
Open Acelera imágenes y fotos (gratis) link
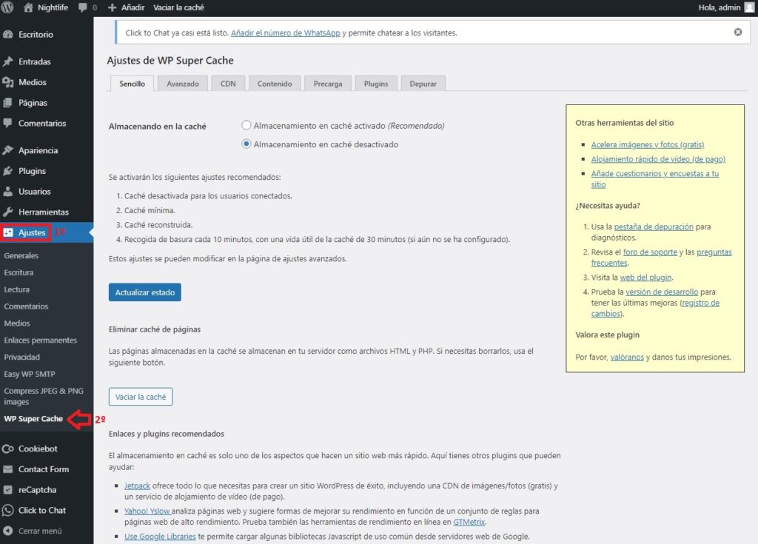(647, 144)
